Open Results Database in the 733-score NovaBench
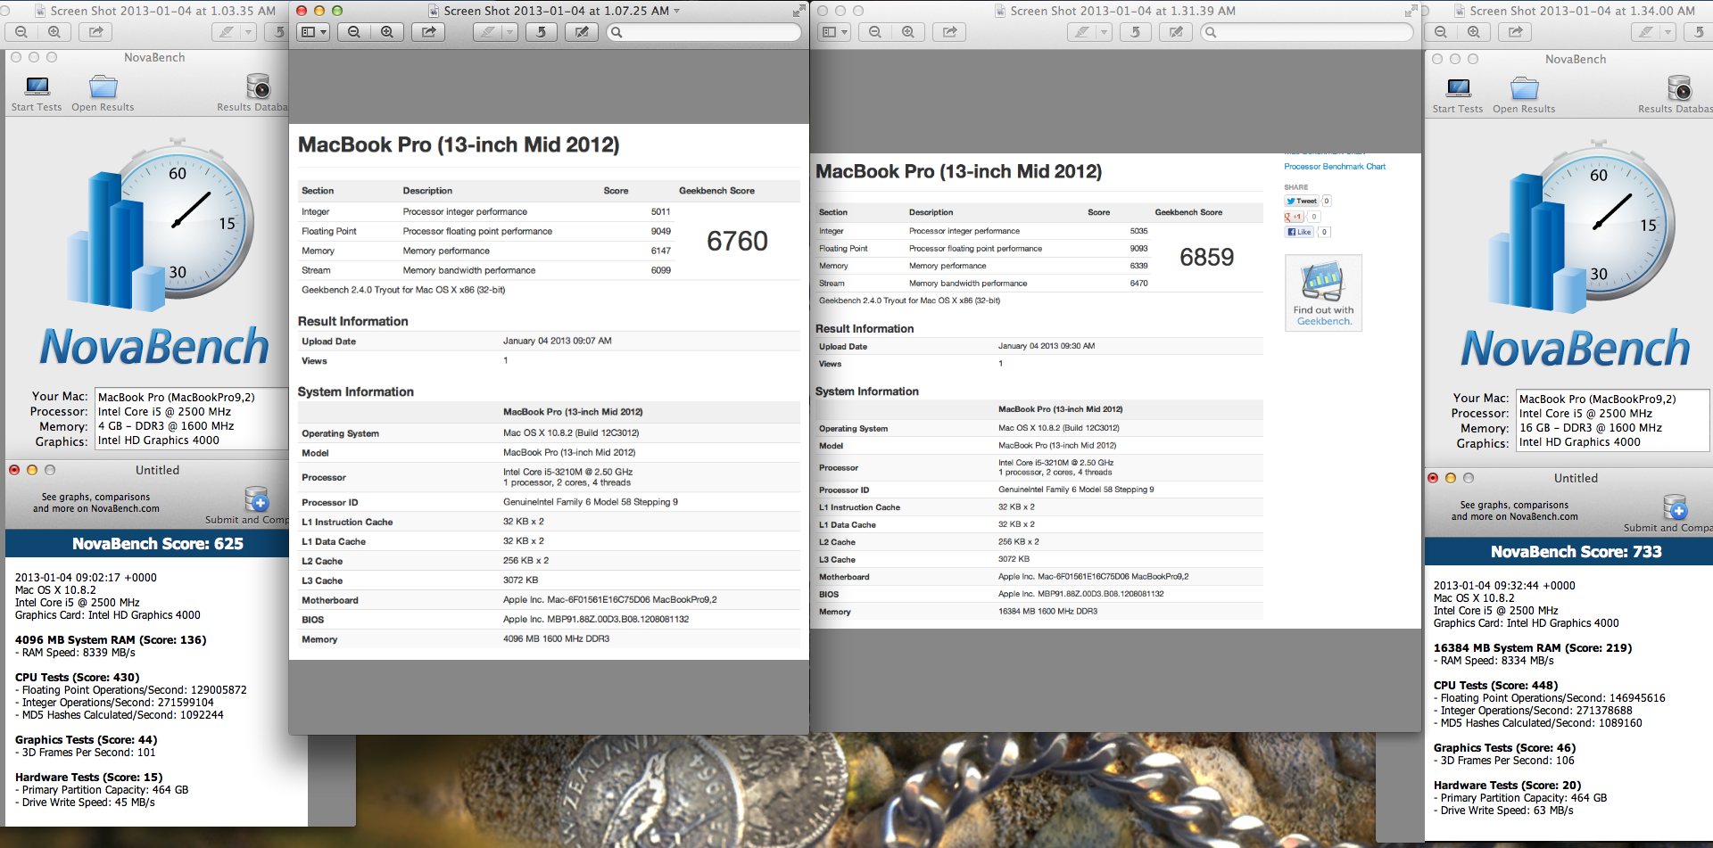Image resolution: width=1713 pixels, height=848 pixels. click(x=1679, y=88)
